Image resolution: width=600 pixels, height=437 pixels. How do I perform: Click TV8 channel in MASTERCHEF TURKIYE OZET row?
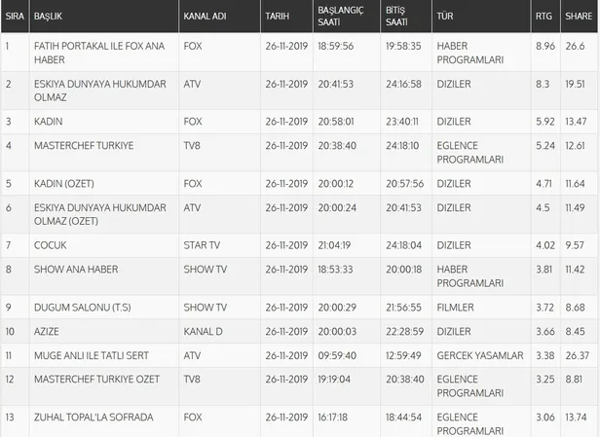coord(192,380)
